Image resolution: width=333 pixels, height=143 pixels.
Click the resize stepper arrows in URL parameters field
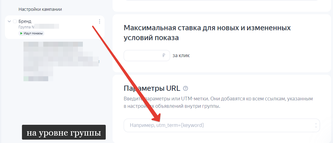click(316, 125)
